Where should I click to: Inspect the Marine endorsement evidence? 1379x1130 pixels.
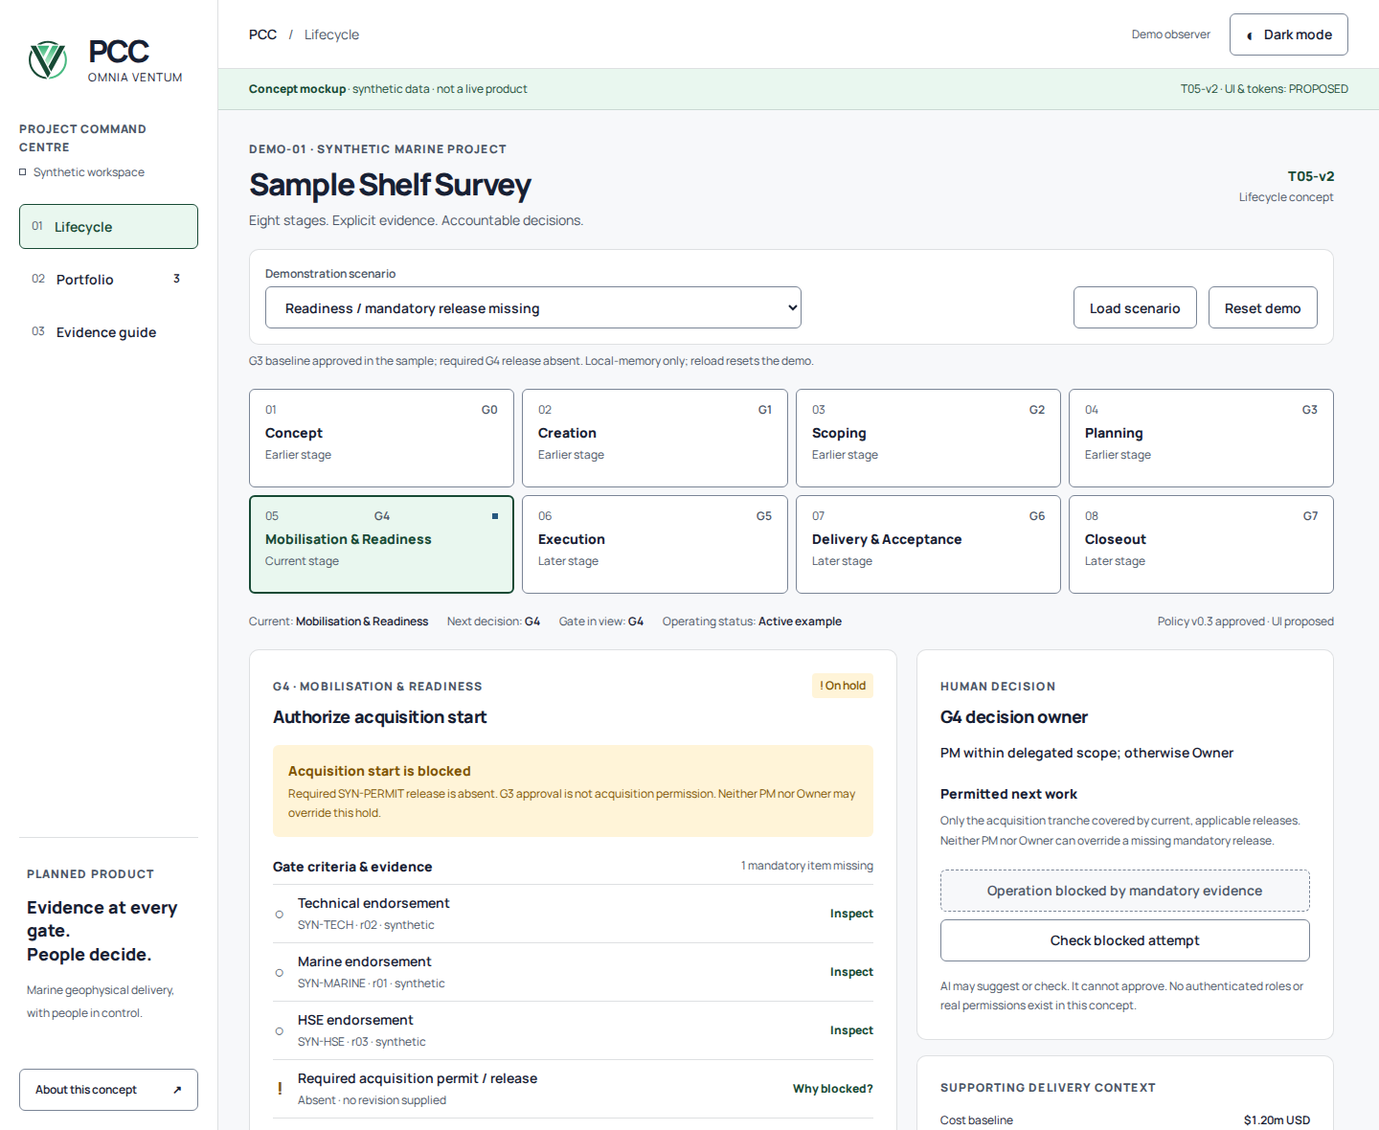(851, 972)
